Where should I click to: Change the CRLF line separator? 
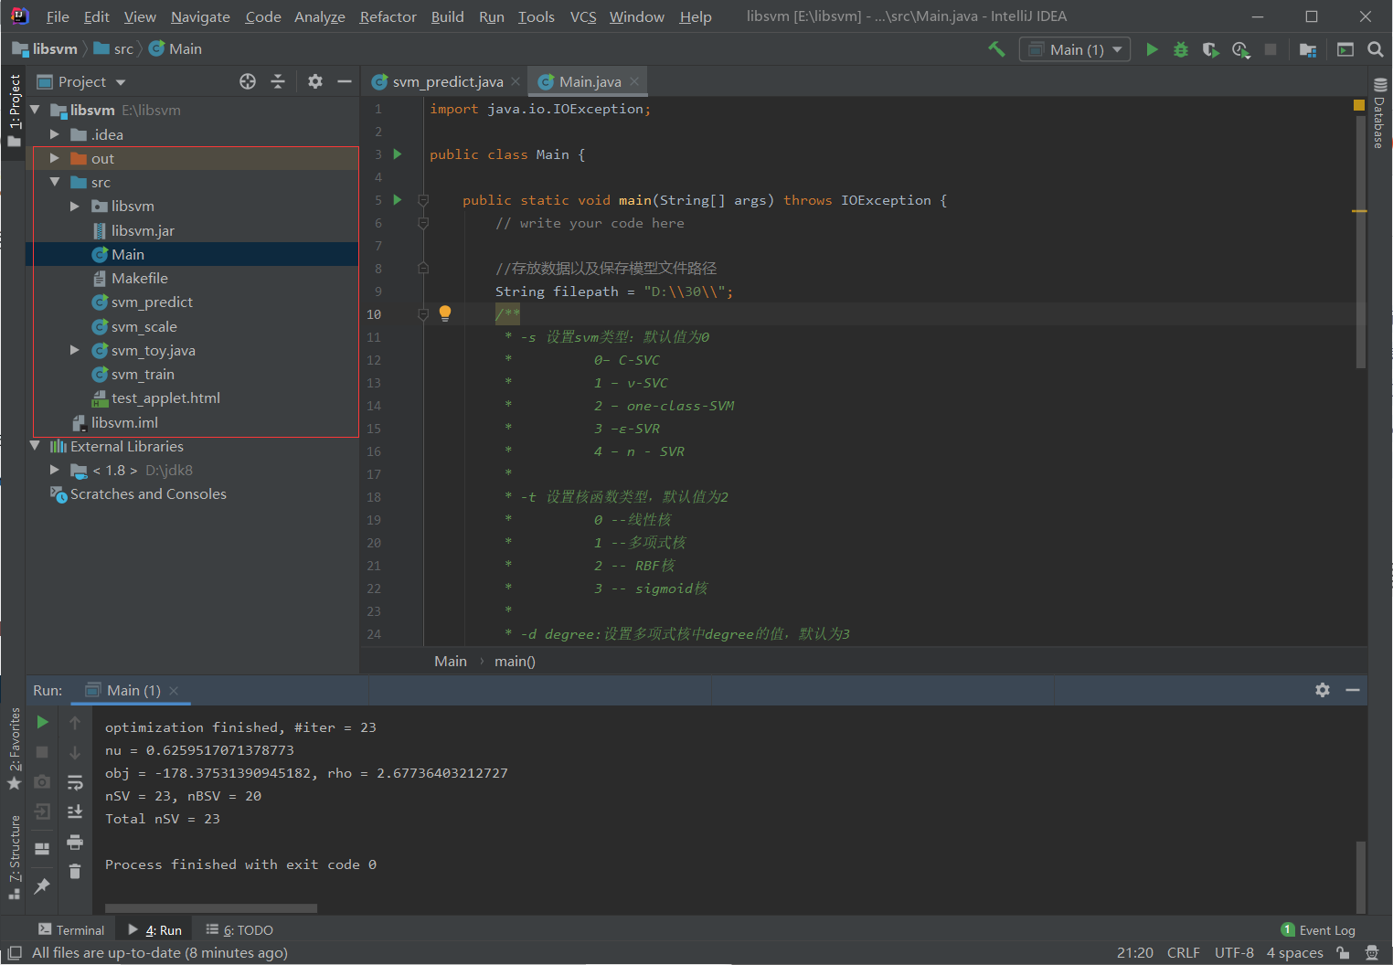coord(1183,953)
